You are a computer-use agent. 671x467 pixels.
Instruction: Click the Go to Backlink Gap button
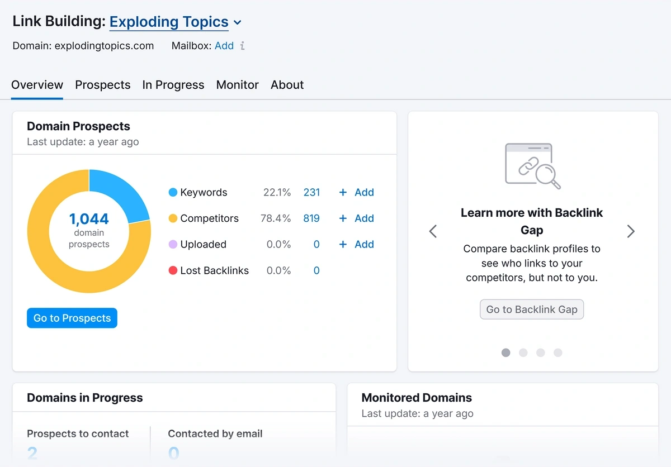(x=532, y=309)
